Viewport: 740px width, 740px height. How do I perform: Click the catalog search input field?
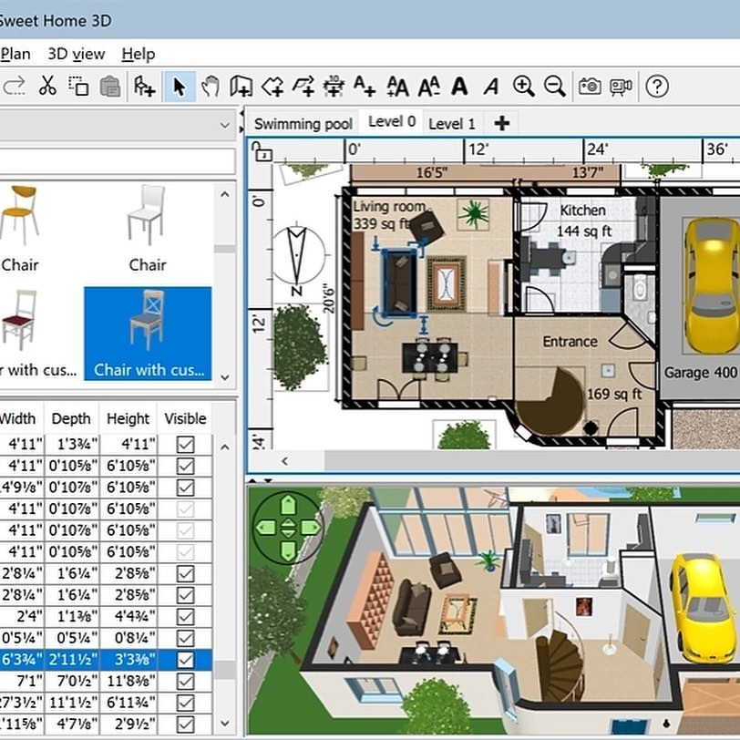(116, 161)
